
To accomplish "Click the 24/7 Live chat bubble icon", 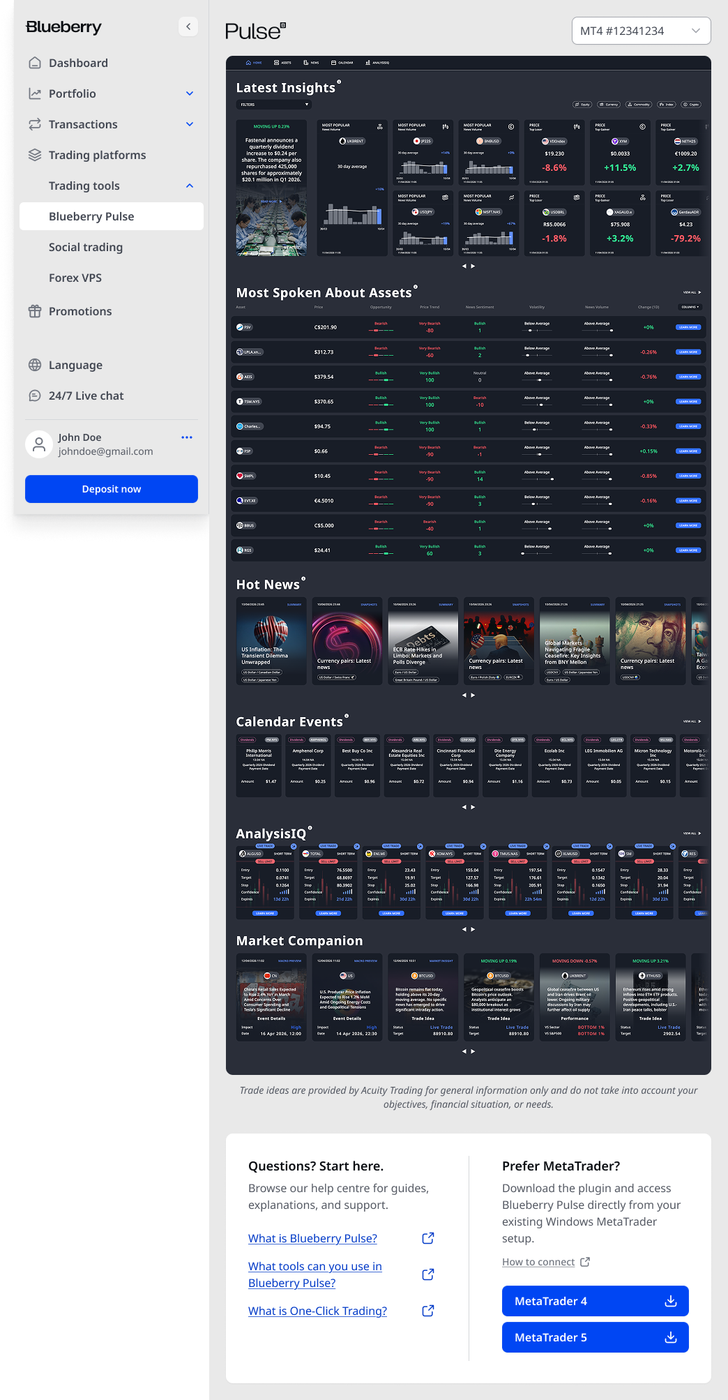I will coord(35,396).
